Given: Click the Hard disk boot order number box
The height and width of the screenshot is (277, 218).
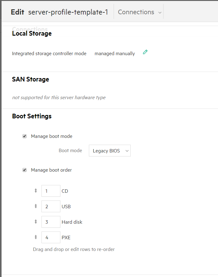Looking at the screenshot, I should click(51, 222).
